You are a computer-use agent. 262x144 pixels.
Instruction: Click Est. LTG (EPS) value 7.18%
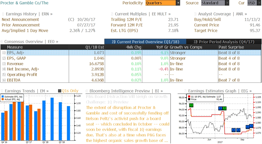click(x=173, y=30)
